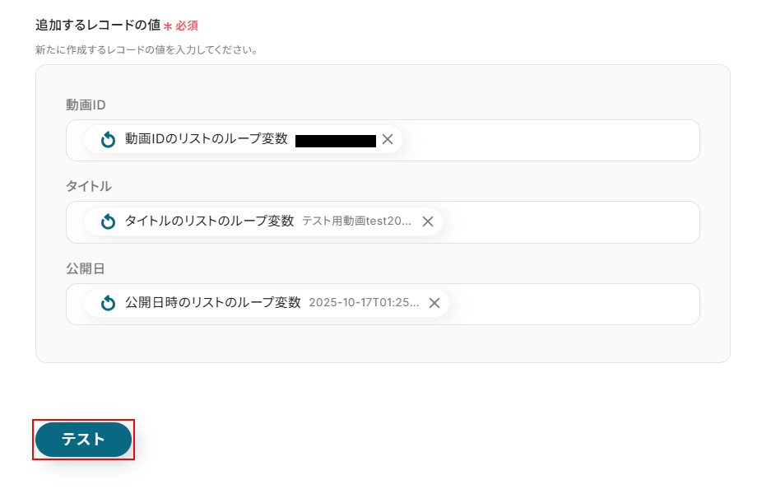This screenshot has height=489, width=762.
Task: Click the 2025-10-17T01:25... preview value
Action: click(x=364, y=303)
